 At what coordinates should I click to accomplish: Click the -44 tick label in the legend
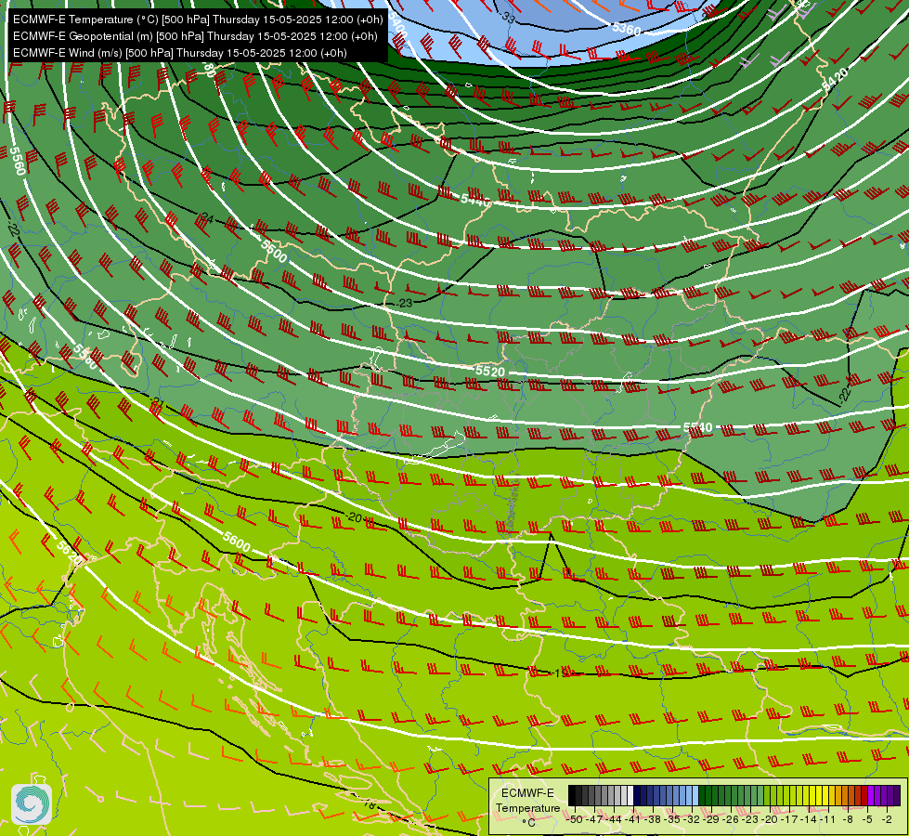pos(614,819)
